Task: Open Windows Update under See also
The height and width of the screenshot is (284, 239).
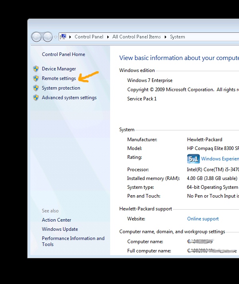Action: 60,229
